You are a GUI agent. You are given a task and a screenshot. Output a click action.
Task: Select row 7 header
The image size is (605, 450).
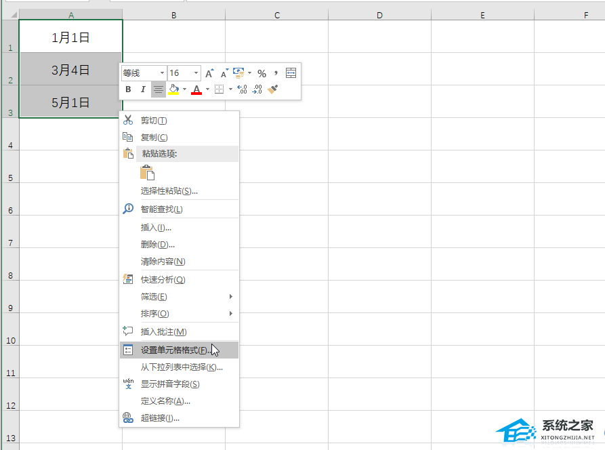(10, 232)
